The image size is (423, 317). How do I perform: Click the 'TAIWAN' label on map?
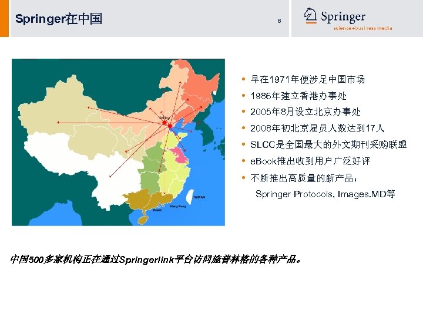(x=199, y=197)
